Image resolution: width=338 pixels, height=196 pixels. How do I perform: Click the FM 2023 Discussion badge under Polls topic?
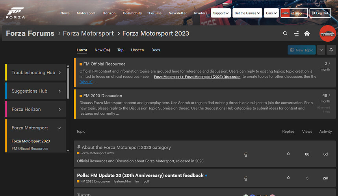click(x=93, y=181)
